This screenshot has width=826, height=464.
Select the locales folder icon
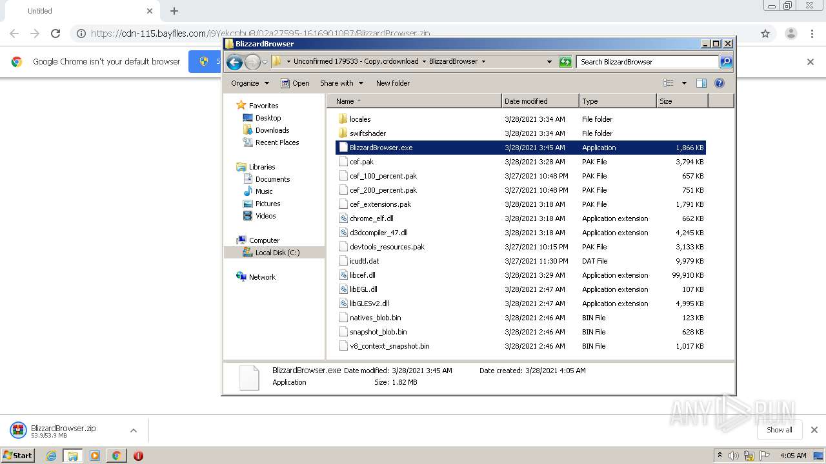pyautogui.click(x=343, y=119)
